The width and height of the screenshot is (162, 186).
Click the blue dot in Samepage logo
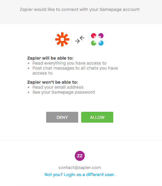pos(101,43)
